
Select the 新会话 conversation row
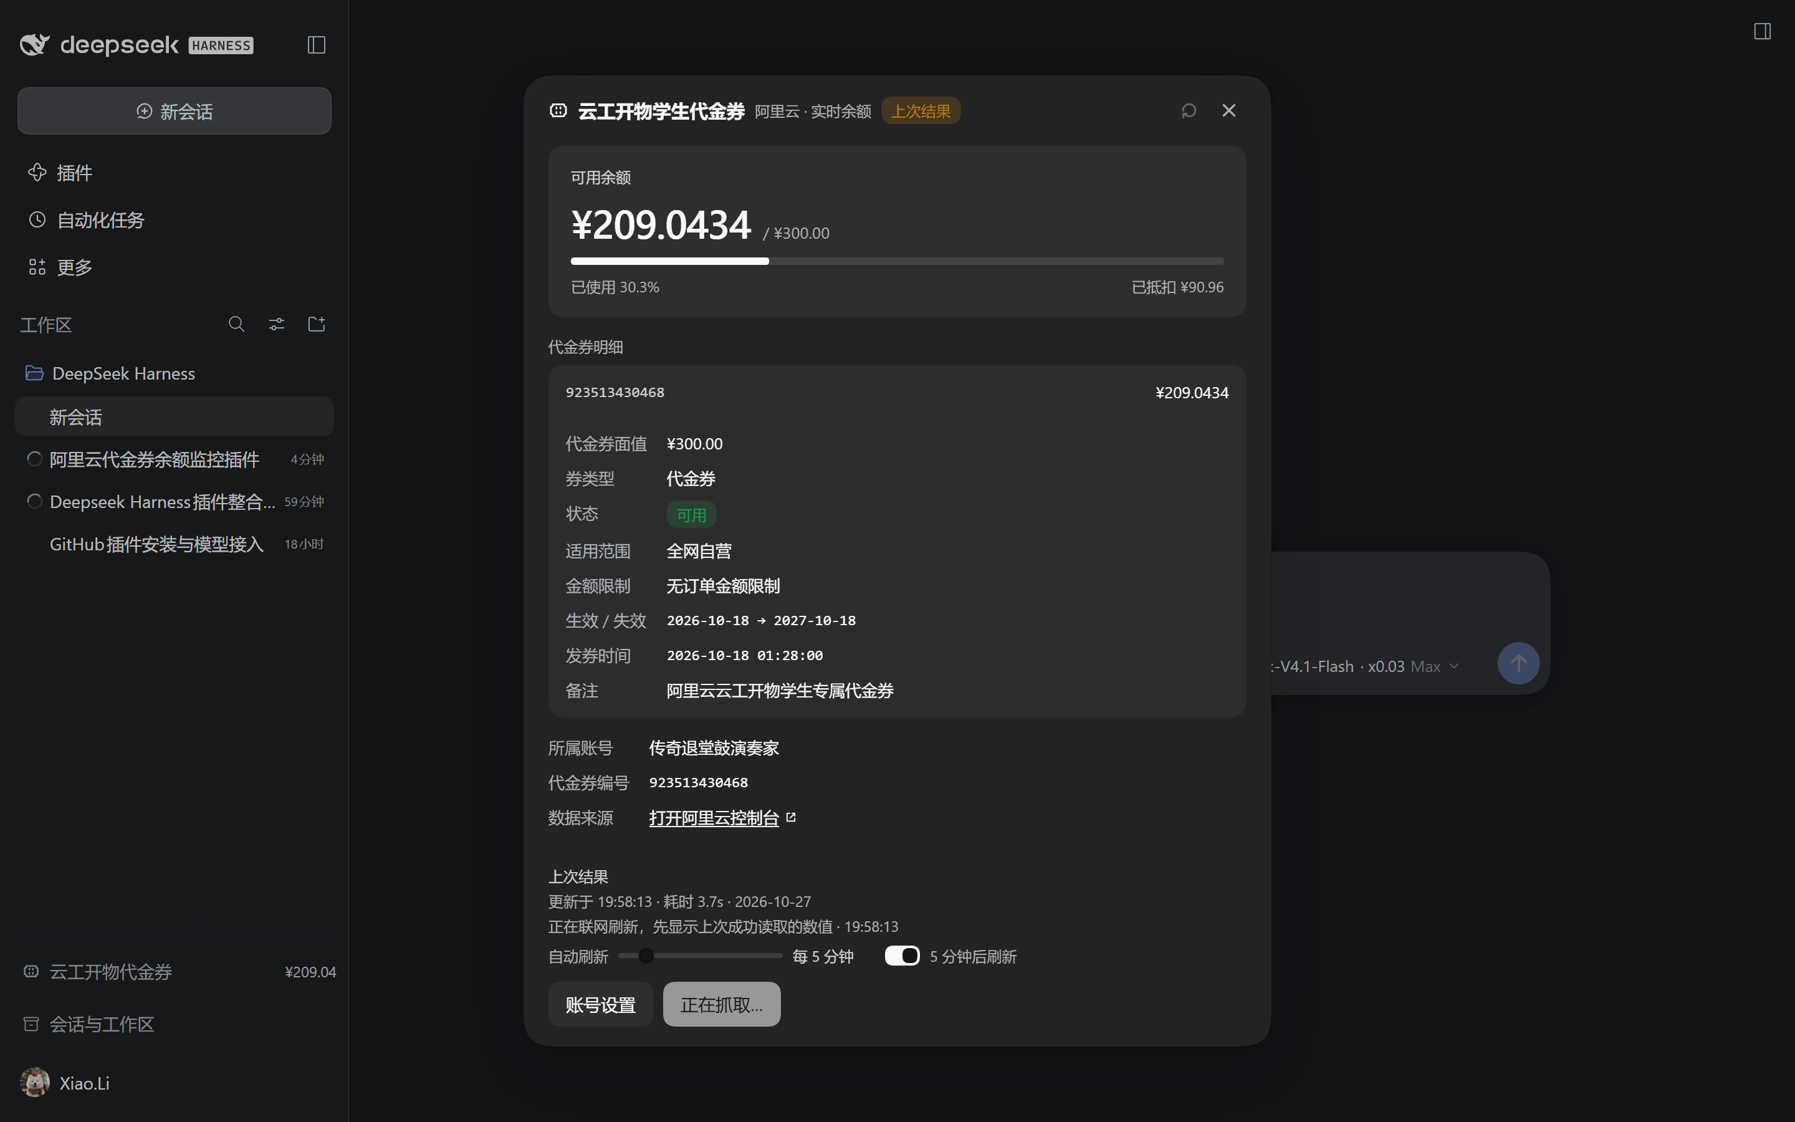point(175,416)
